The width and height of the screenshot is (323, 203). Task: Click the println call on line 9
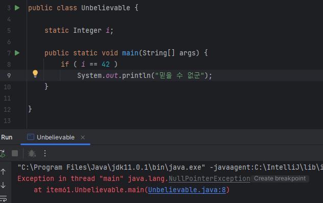[x=136, y=76]
